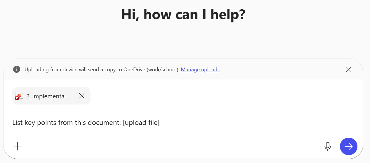This screenshot has height=163, width=370.
Task: Remove the attached PowerPoint file
Action: click(x=82, y=96)
